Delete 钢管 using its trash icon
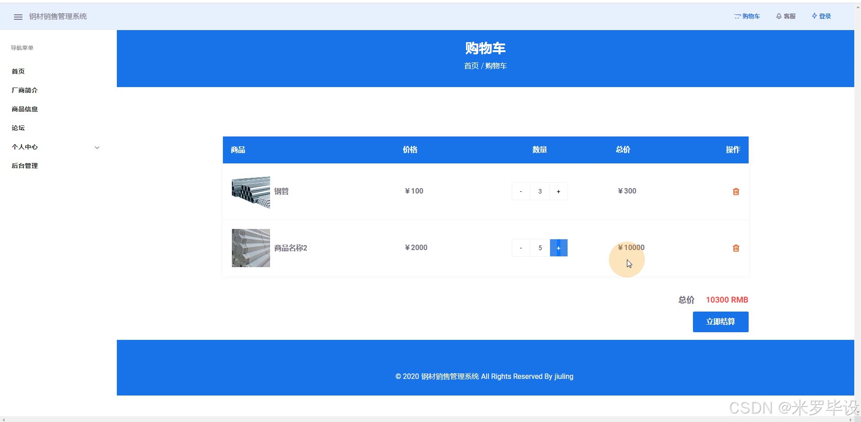 pos(736,191)
